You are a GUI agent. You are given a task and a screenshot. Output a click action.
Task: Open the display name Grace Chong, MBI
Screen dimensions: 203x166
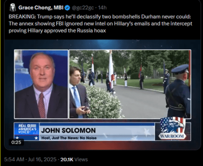(41, 8)
